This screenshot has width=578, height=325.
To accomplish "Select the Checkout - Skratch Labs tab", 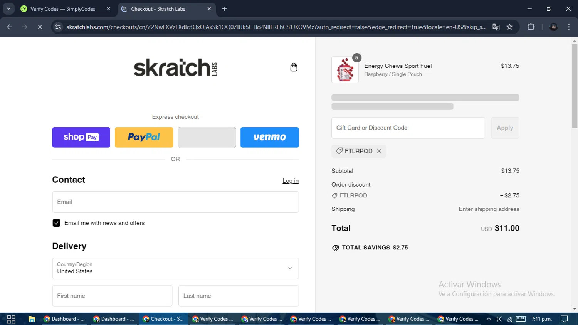I will pyautogui.click(x=166, y=9).
